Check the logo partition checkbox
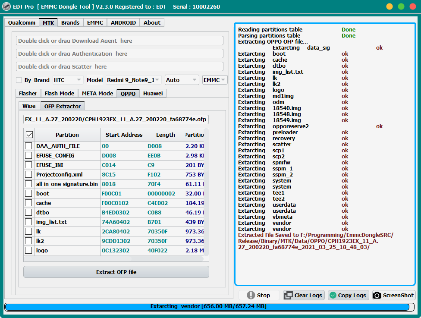This screenshot has height=318, width=421. point(28,250)
